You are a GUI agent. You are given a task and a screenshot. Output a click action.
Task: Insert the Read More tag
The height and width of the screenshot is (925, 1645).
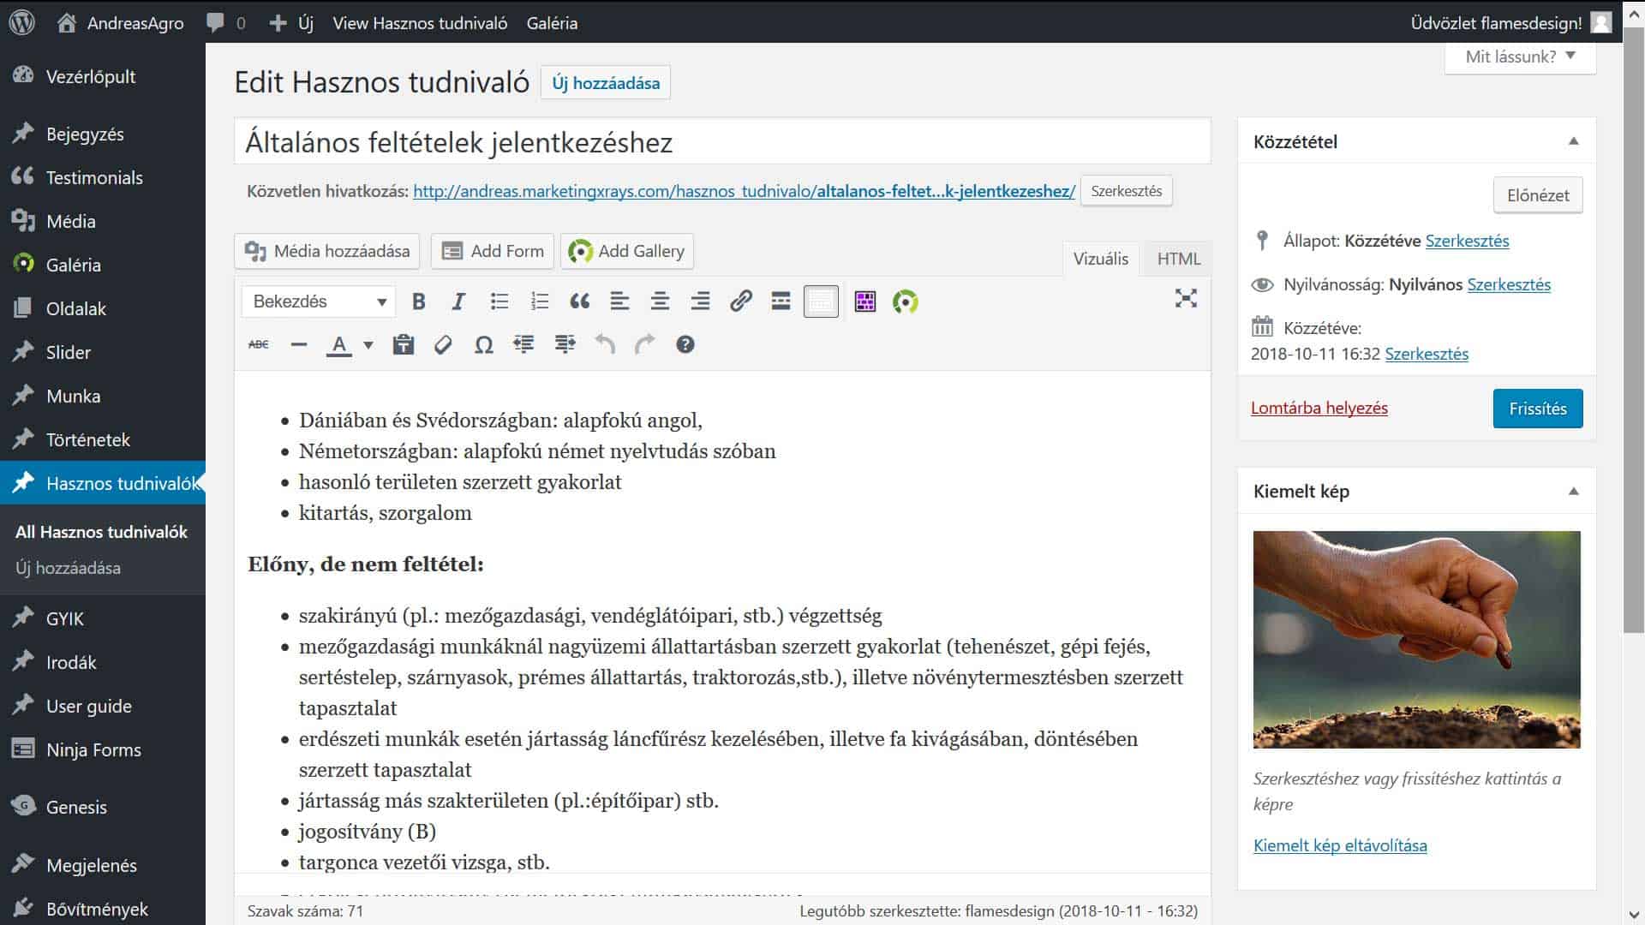click(x=781, y=301)
